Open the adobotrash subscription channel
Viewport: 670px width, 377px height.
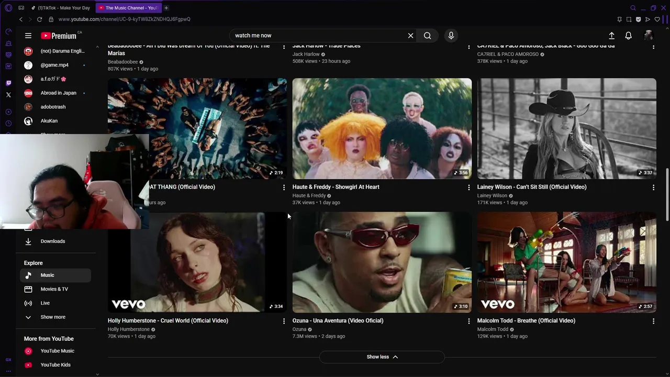pyautogui.click(x=55, y=107)
